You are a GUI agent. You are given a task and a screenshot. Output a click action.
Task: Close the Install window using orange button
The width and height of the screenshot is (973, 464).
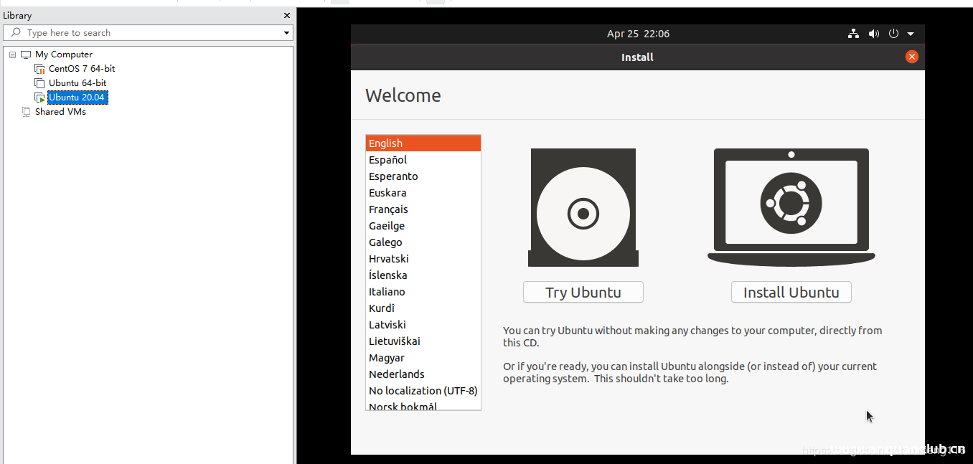(911, 57)
